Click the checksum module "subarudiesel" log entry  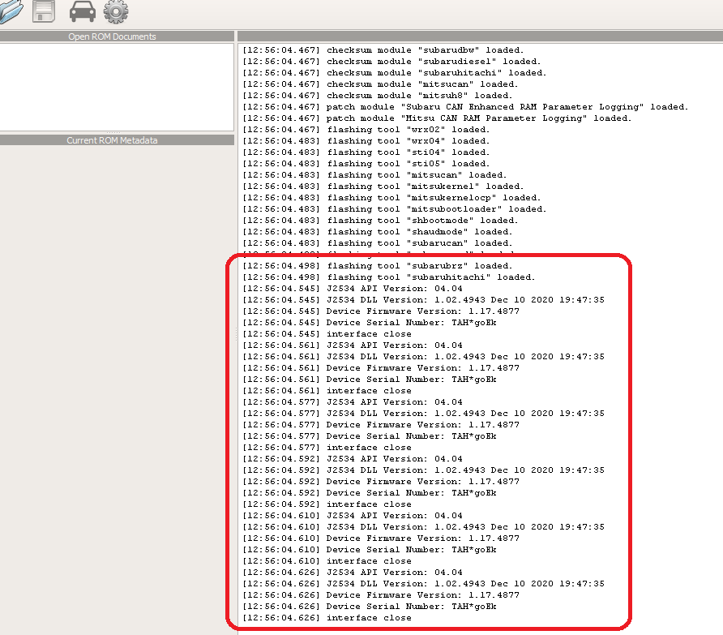pos(391,62)
